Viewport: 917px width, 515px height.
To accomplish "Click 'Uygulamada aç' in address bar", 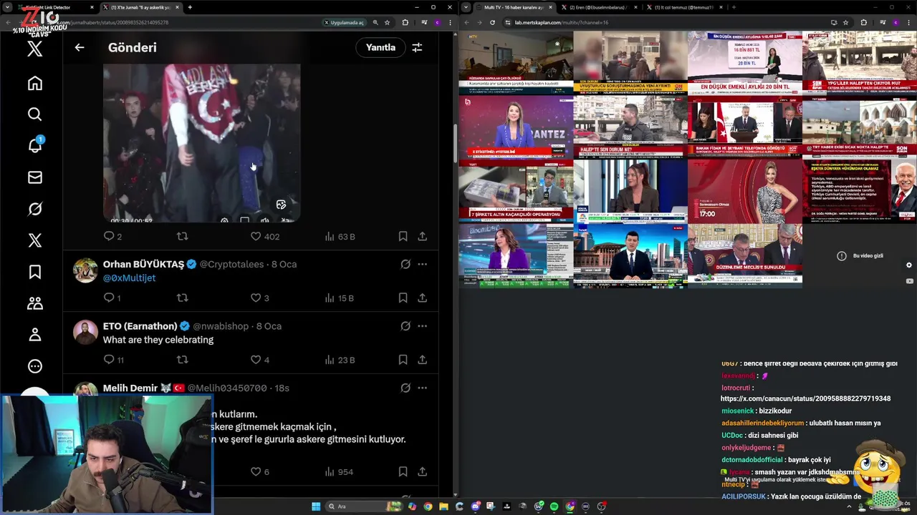I will click(345, 22).
